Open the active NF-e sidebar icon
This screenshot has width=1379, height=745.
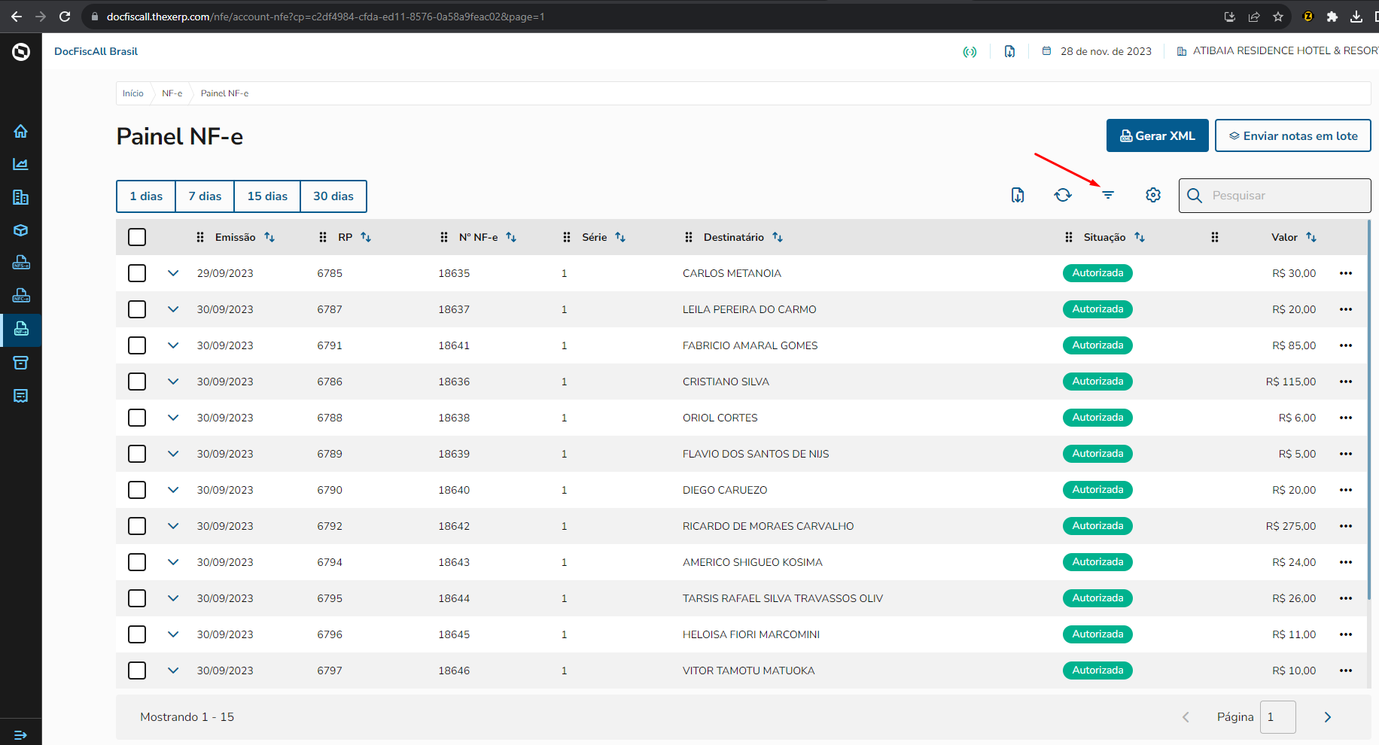(x=20, y=329)
